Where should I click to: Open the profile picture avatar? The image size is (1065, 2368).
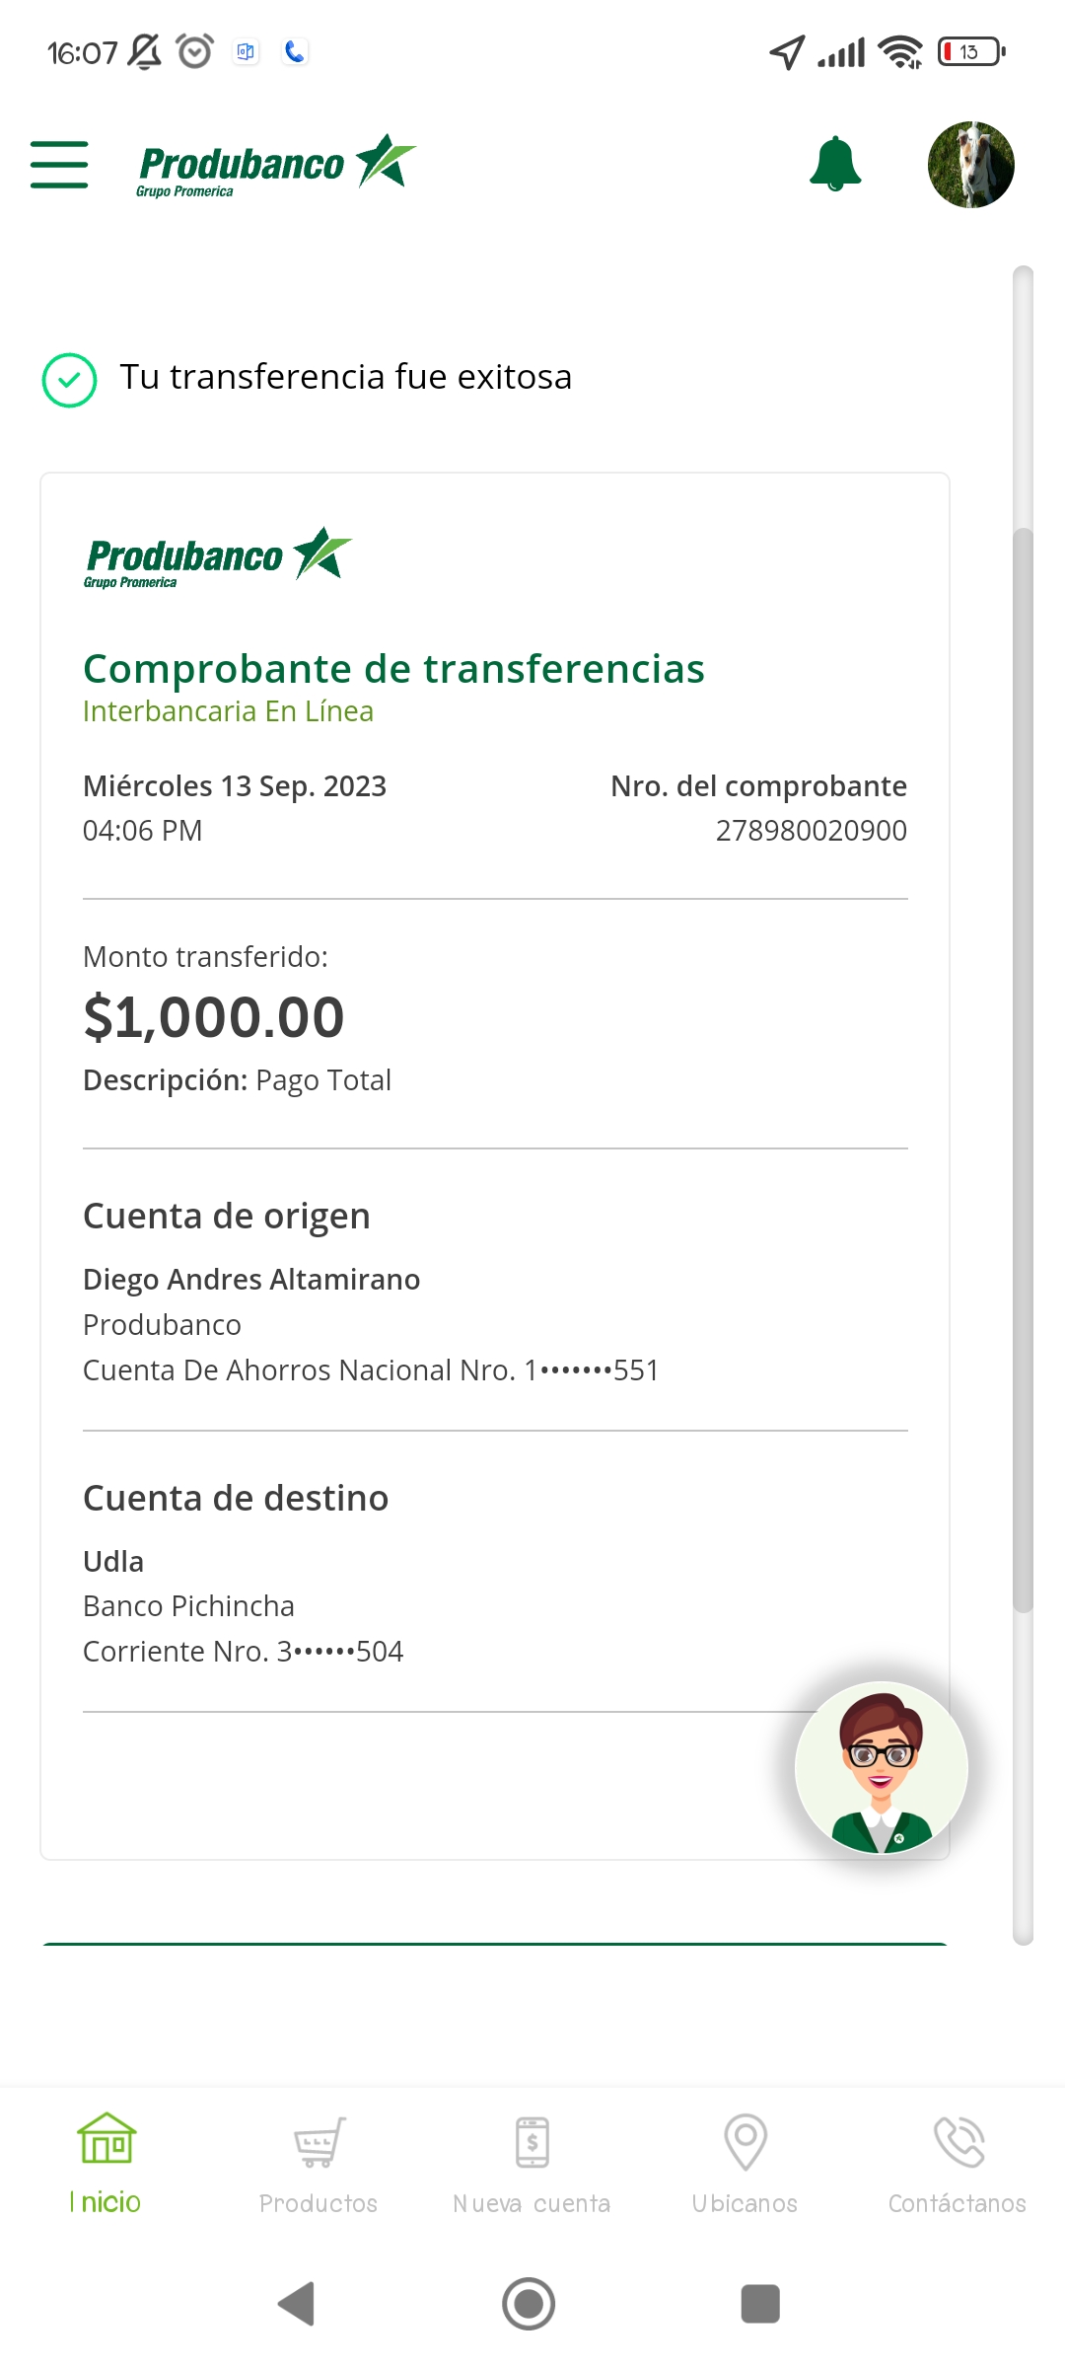(x=970, y=165)
